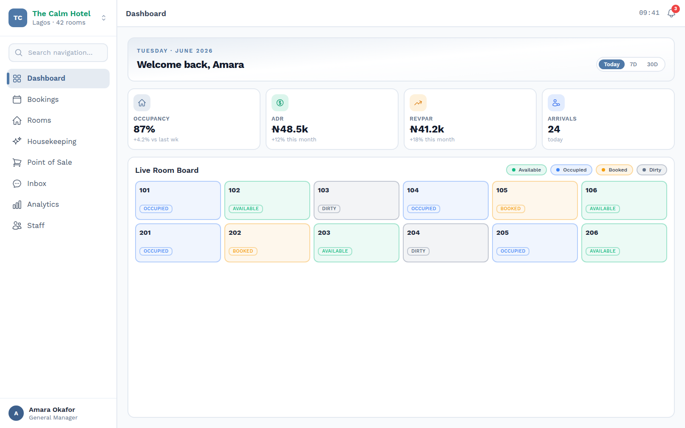Open room 103 card

coord(357,200)
